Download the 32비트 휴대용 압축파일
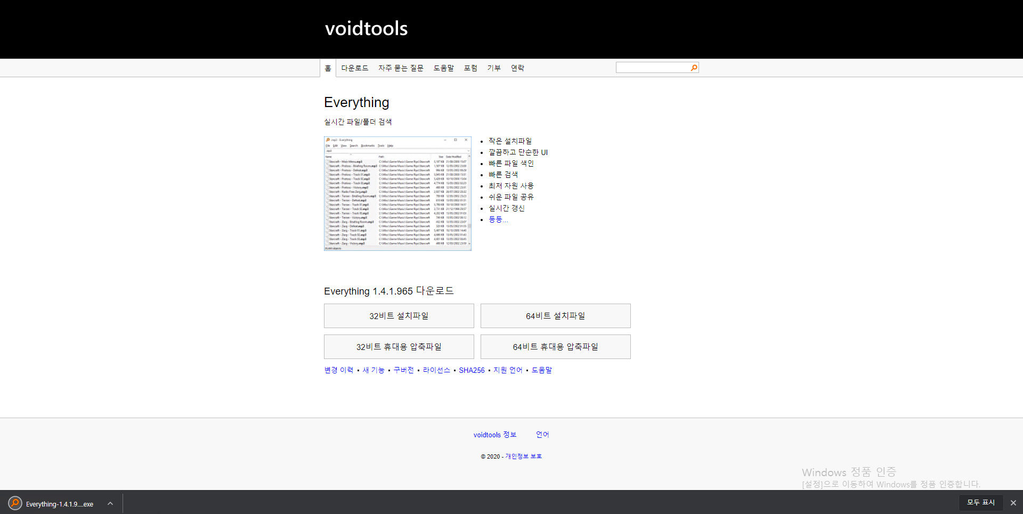 pyautogui.click(x=399, y=347)
